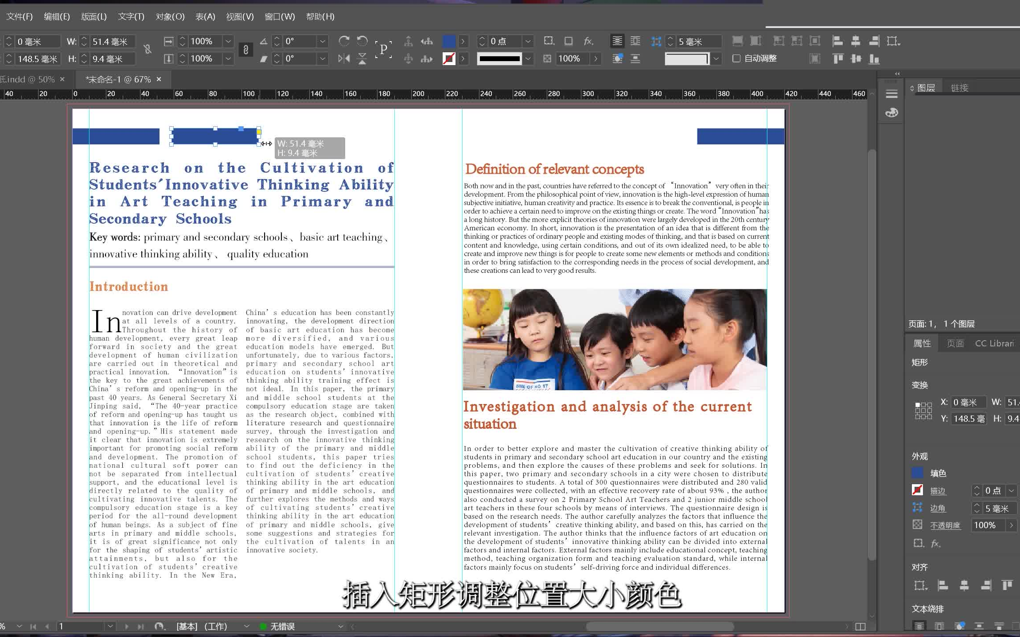Switch to the 链接 panel tab

(x=960, y=88)
